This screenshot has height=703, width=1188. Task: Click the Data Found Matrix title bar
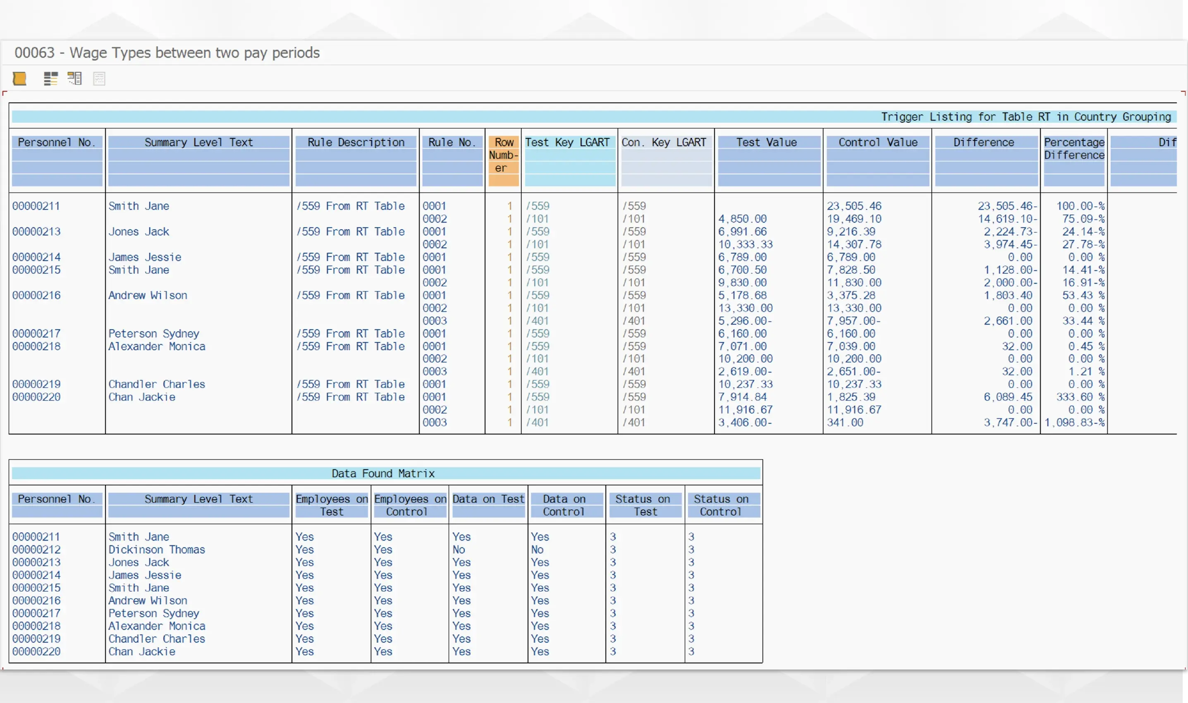click(x=383, y=474)
